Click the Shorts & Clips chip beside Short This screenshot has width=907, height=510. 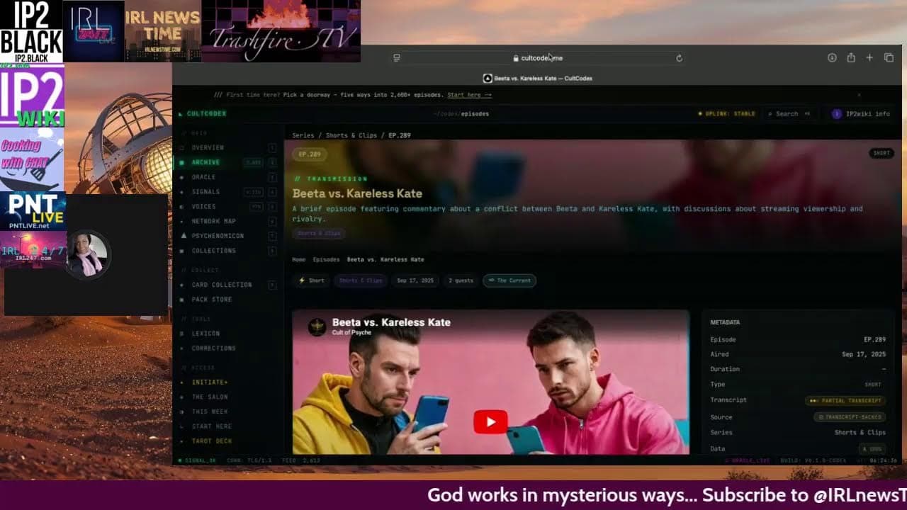point(360,280)
